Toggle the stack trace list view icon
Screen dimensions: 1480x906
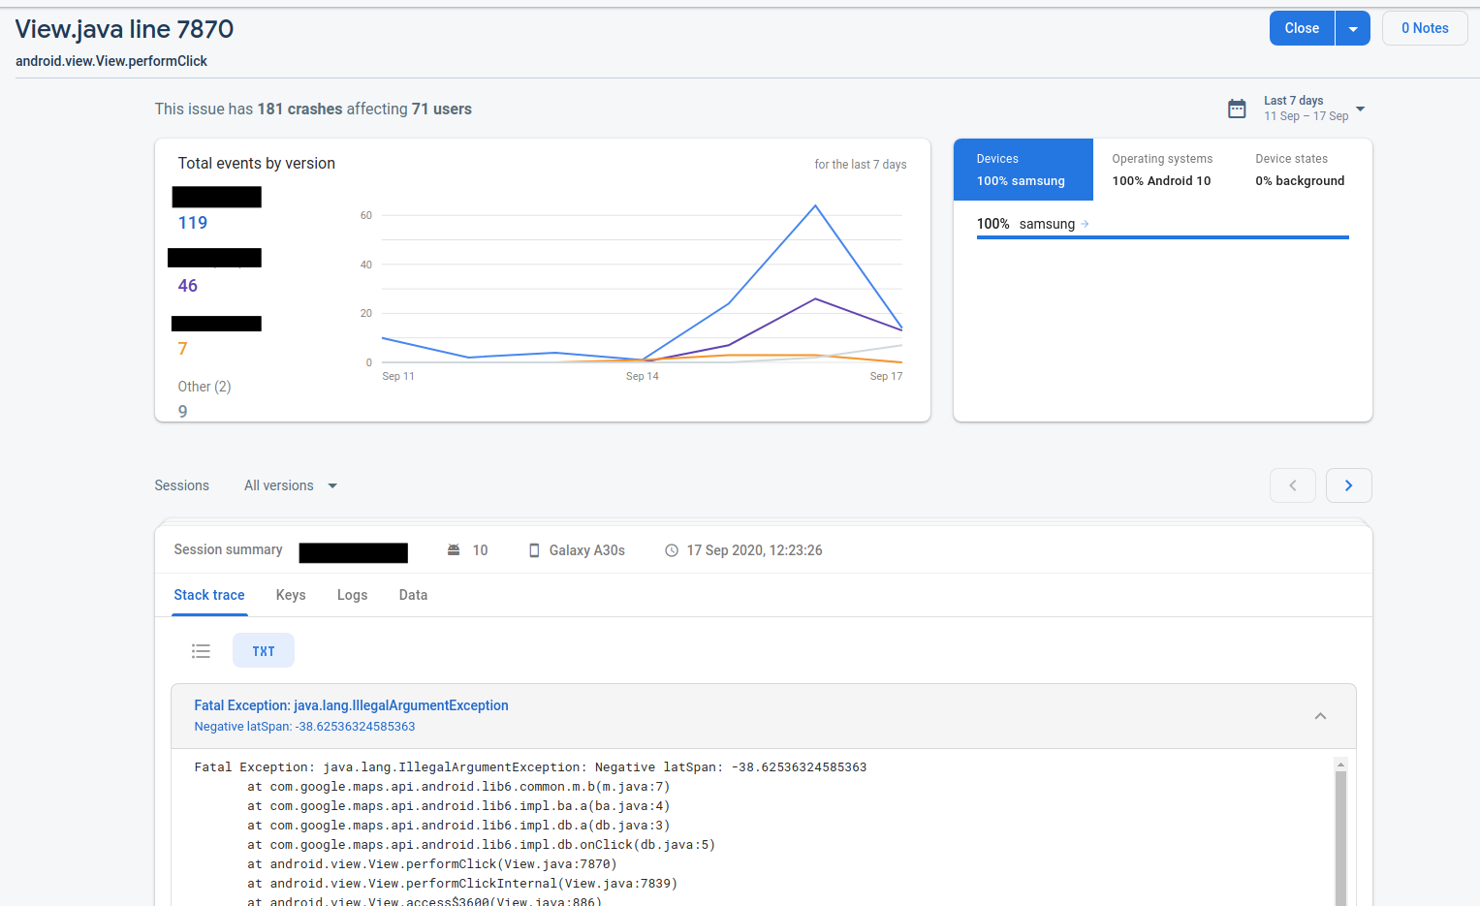pyautogui.click(x=201, y=651)
